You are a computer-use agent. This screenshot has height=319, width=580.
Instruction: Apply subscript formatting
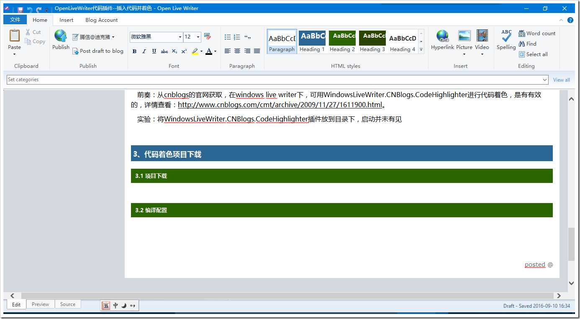point(175,51)
